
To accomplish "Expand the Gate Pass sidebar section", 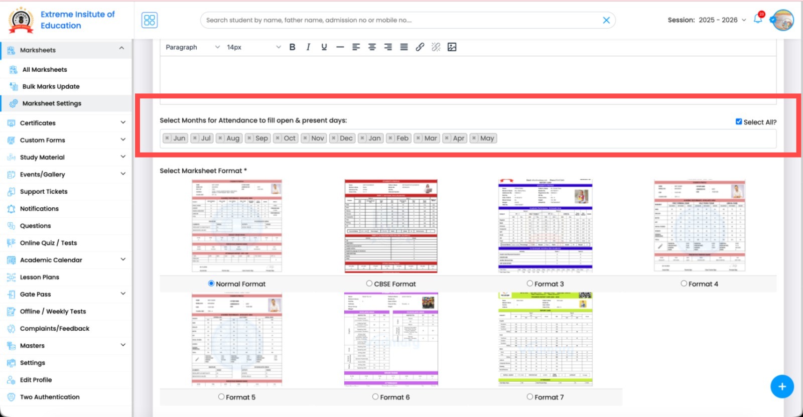I will coord(123,294).
